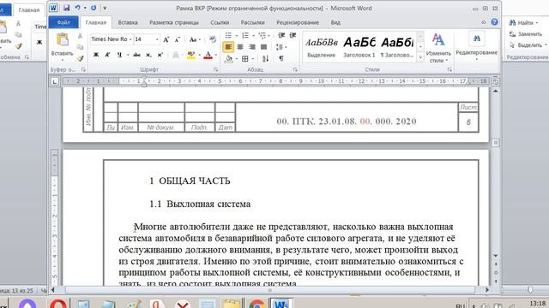Viewport: 549px width, 308px height.
Task: Click the Paste (Вставить) clipboard icon
Action: [63, 40]
